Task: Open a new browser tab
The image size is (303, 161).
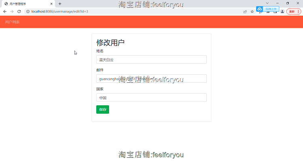Action: click(x=60, y=4)
